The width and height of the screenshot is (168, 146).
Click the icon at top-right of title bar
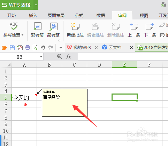click(163, 5)
